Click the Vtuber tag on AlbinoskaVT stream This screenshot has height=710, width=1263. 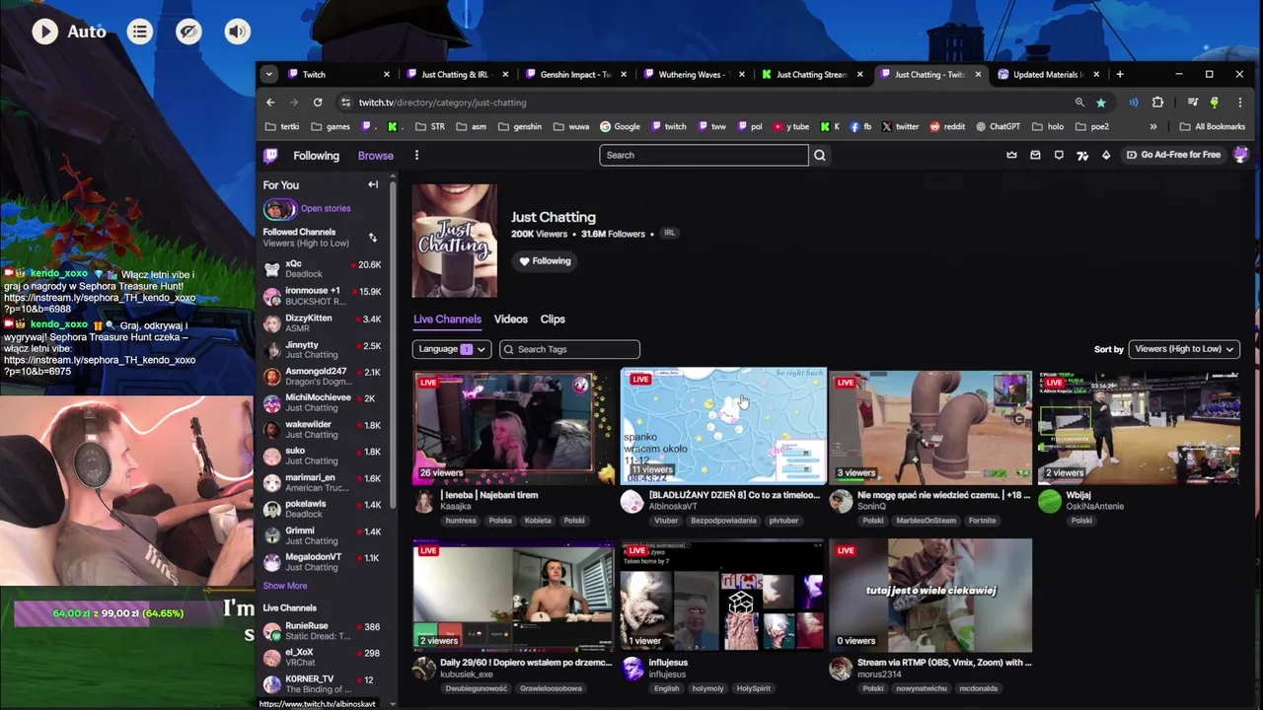(x=664, y=521)
